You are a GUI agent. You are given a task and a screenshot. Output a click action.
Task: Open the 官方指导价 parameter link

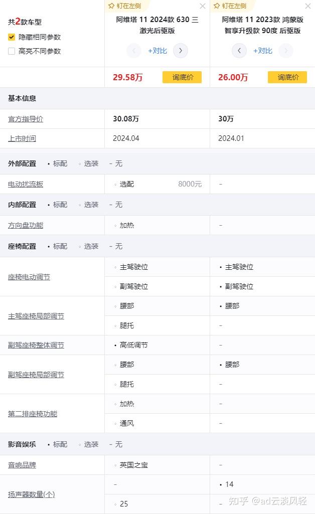click(x=26, y=119)
